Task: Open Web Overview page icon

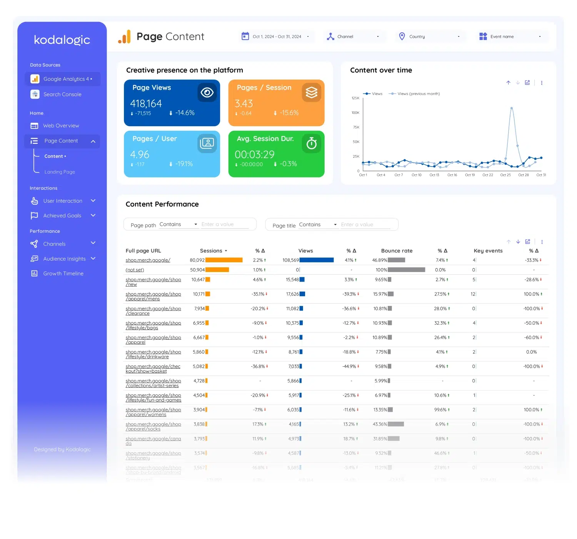Action: point(34,126)
